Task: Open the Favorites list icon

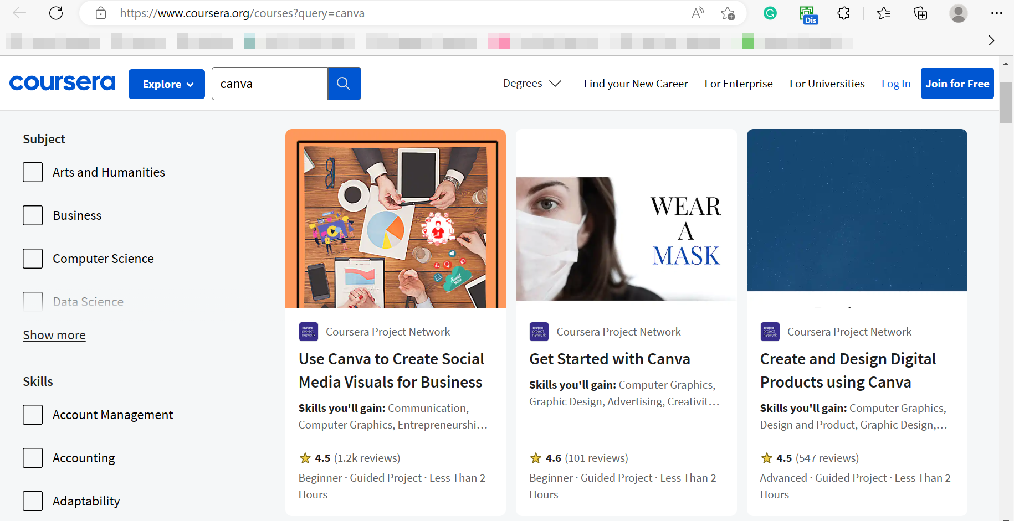Action: [x=884, y=13]
